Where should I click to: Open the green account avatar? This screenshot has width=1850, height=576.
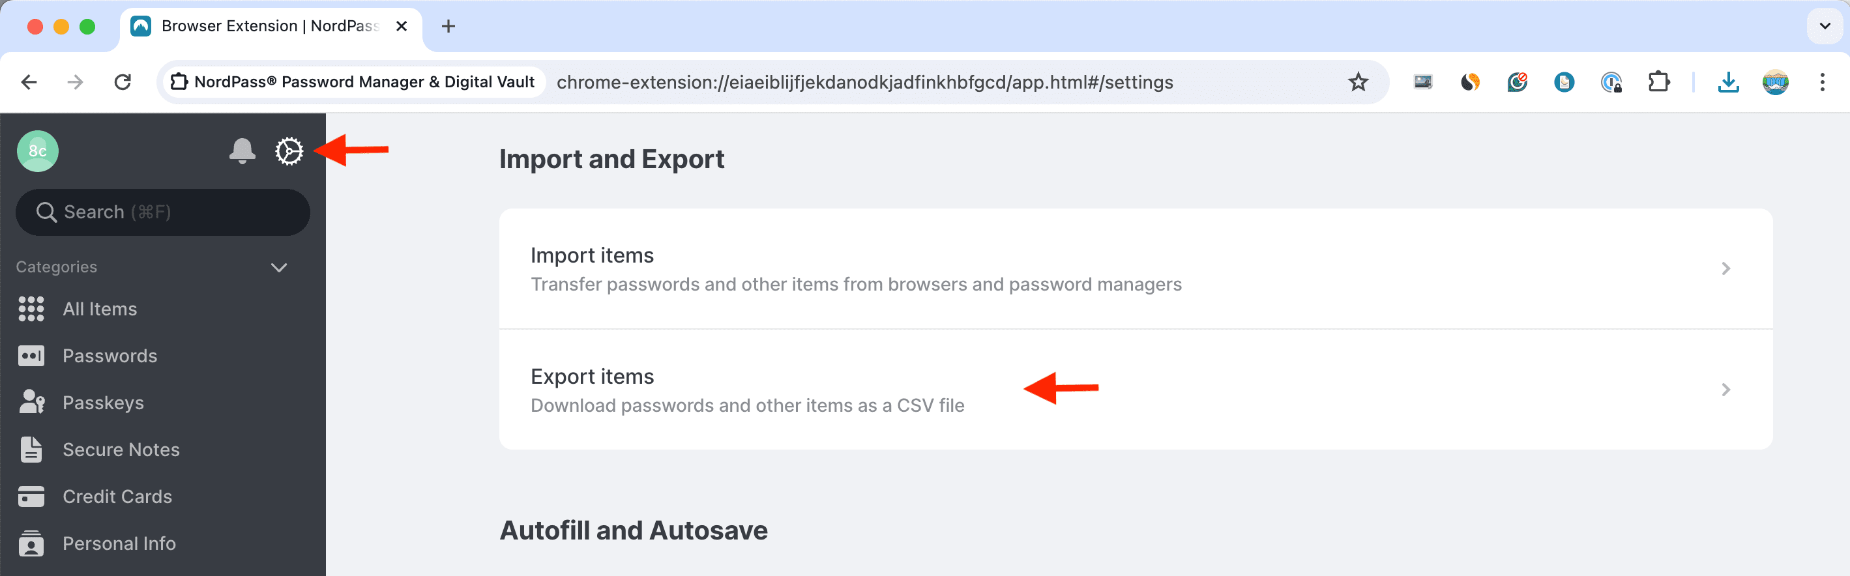coord(37,151)
